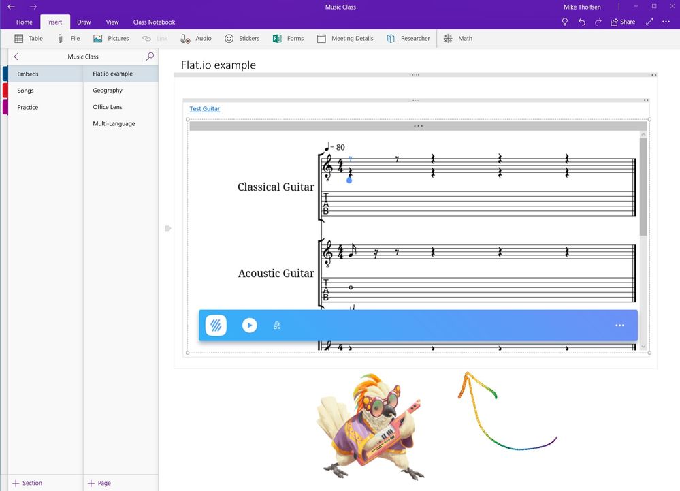The height and width of the screenshot is (491, 680).
Task: Redo the last action
Action: pyautogui.click(x=598, y=22)
